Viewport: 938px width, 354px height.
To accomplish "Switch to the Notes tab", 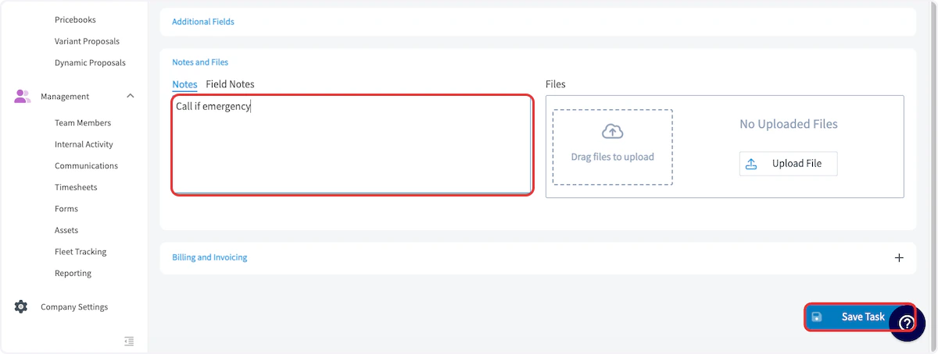I will [184, 84].
